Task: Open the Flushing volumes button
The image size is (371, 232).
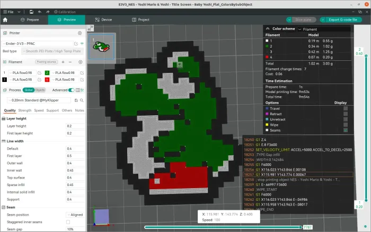Action: [47, 62]
